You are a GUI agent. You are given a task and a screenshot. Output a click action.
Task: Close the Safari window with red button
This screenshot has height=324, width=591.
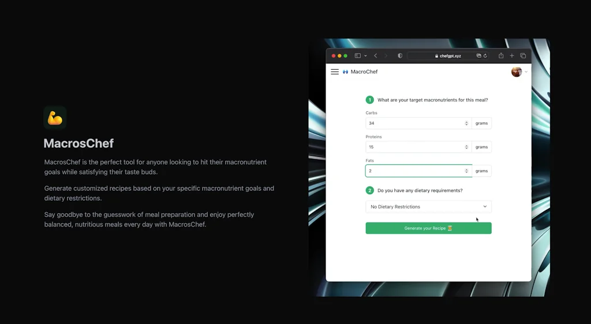click(333, 56)
